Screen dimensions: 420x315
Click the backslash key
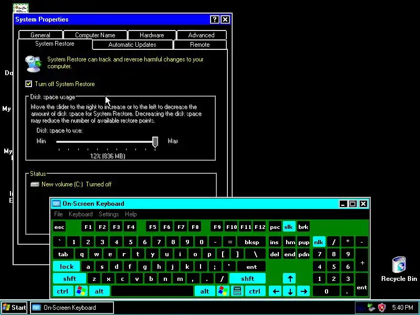pos(255,254)
